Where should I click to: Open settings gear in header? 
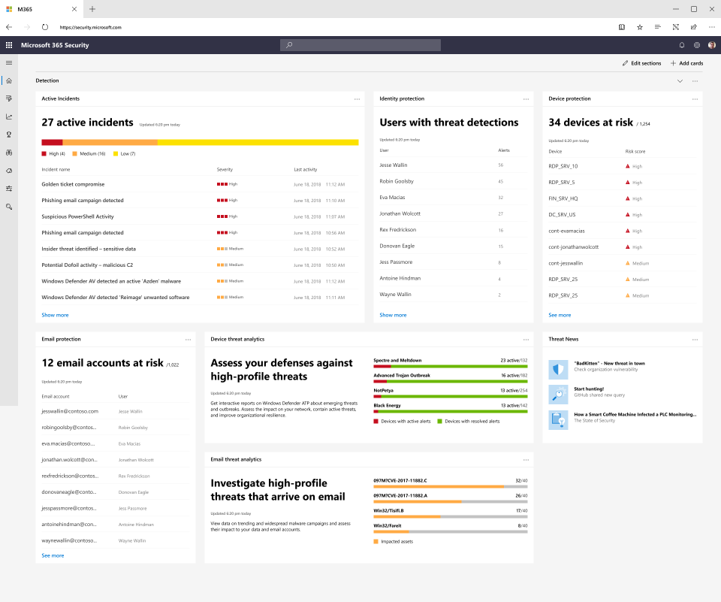tap(697, 45)
